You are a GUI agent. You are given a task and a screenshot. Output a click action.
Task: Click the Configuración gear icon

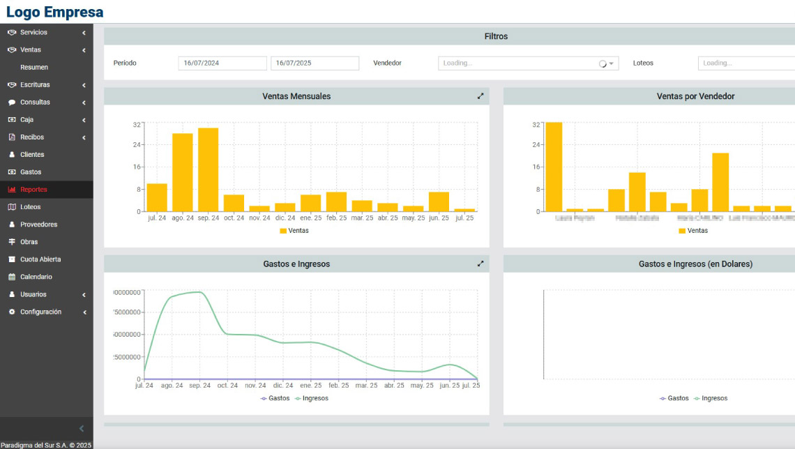(x=12, y=312)
